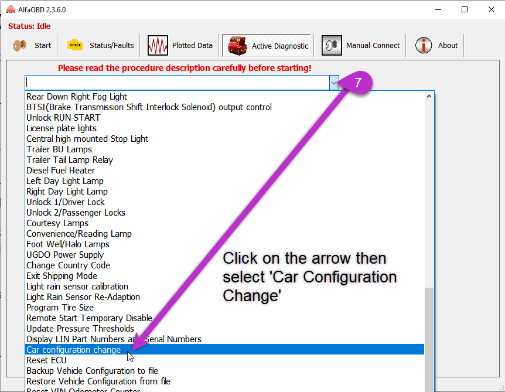Focus the procedure combo box text field
The height and width of the screenshot is (392, 505).
[x=177, y=83]
